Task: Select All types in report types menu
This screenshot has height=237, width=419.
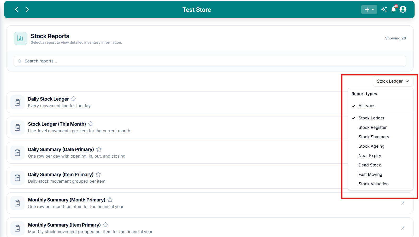Action: tap(381, 106)
